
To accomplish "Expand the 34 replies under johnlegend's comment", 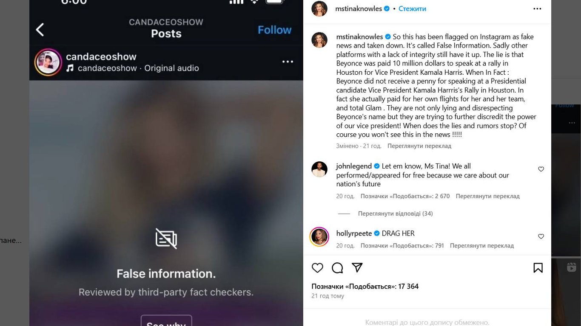I will click(395, 214).
